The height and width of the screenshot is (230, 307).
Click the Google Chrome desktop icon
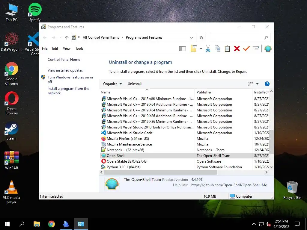pos(12,74)
